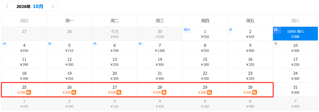Viewport: 319px width, 112px height.
Task: Select October 23 at ¥320
Action: point(250,76)
